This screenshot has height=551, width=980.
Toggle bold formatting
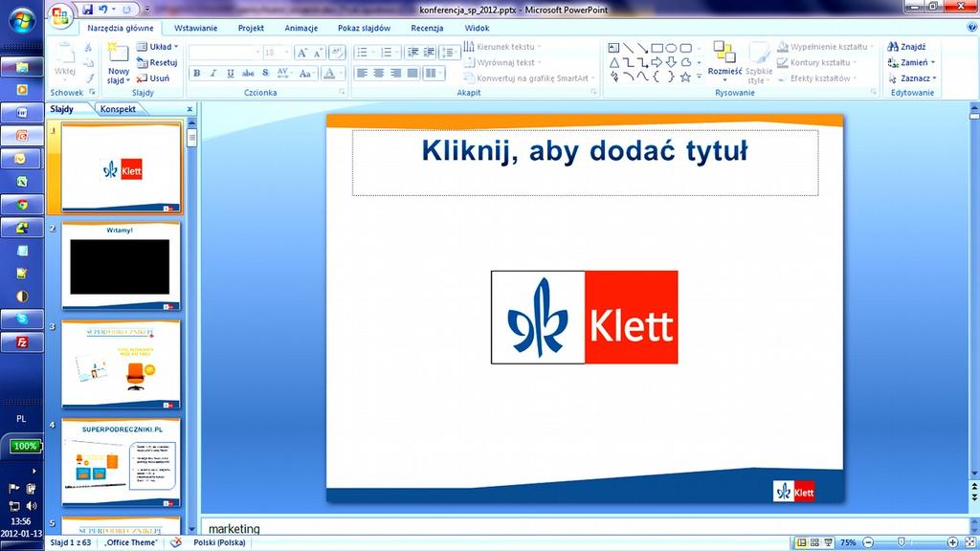[197, 73]
